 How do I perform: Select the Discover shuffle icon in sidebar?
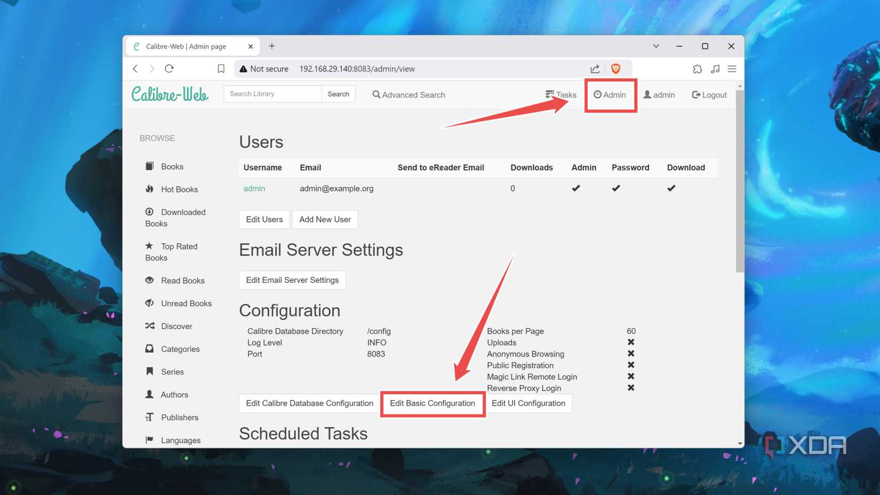149,326
